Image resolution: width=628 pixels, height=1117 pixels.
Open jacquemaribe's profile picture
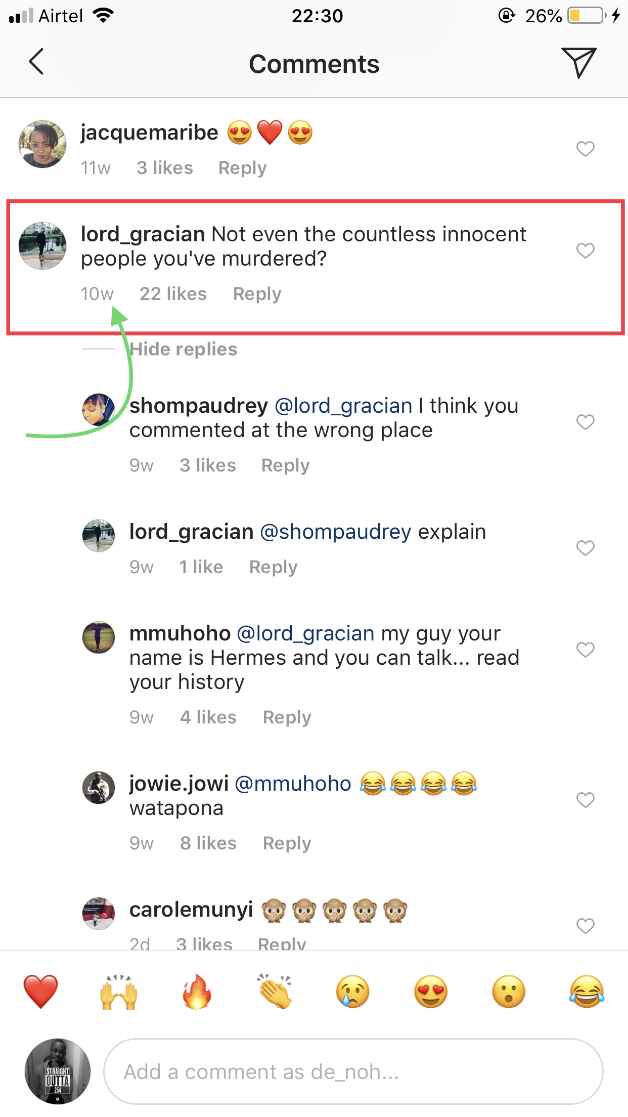click(42, 144)
